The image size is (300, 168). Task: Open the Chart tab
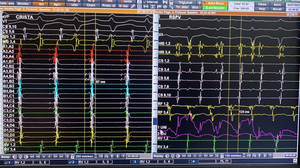point(90,5)
